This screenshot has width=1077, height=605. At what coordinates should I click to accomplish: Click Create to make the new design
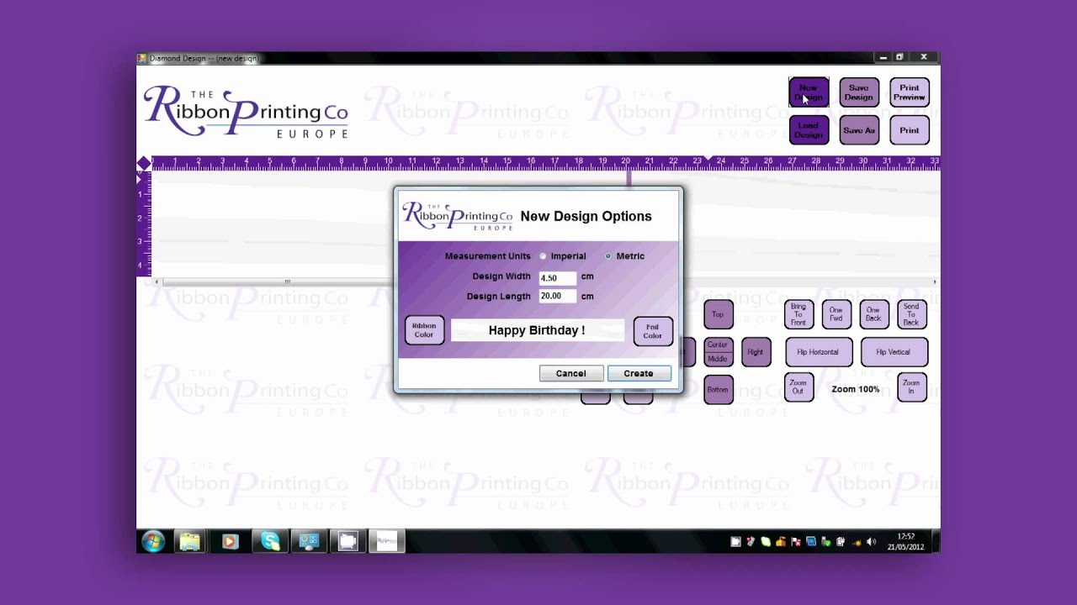pos(639,373)
